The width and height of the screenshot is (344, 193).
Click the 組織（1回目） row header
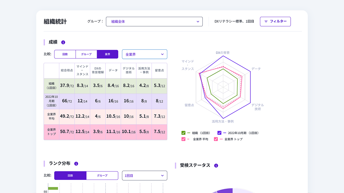pos(52,86)
